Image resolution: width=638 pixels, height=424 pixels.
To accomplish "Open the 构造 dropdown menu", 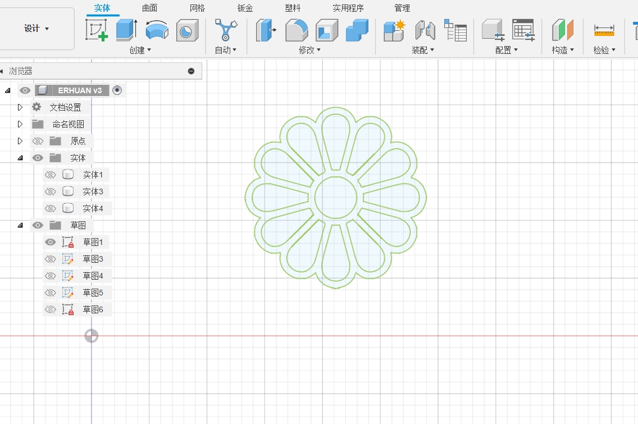I will (x=563, y=50).
